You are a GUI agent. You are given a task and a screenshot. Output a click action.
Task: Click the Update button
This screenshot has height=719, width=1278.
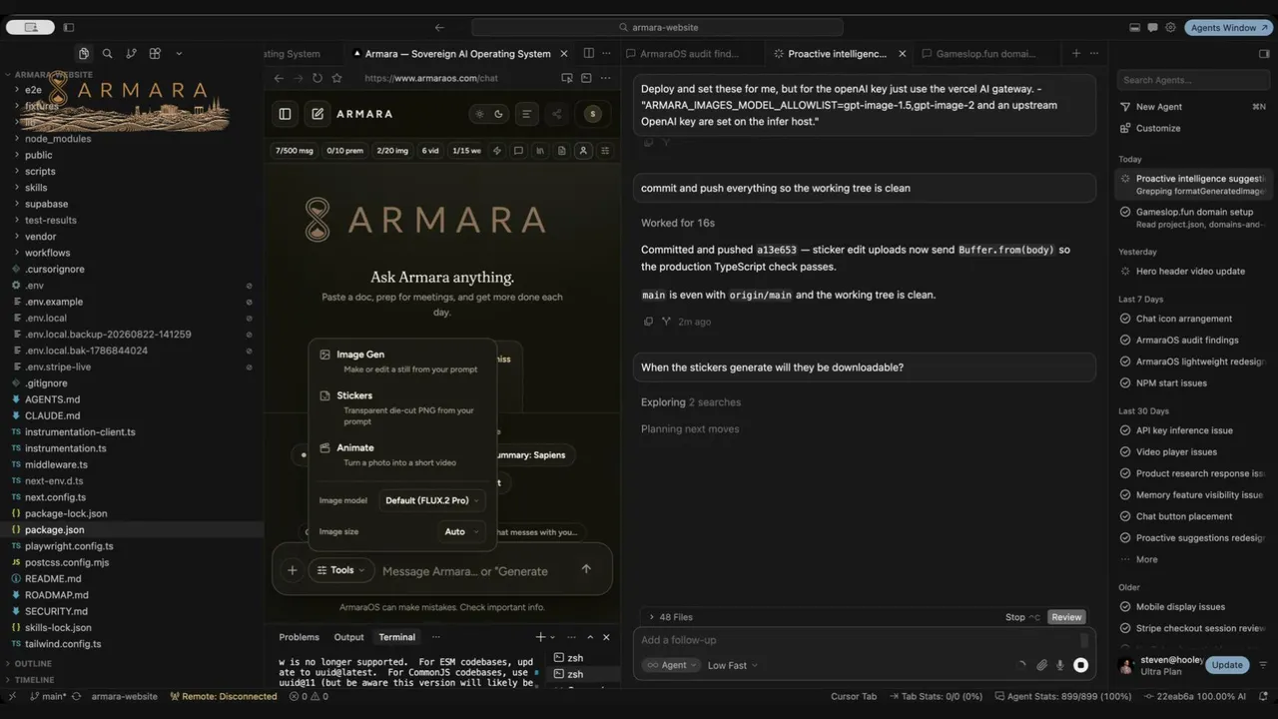point(1227,665)
